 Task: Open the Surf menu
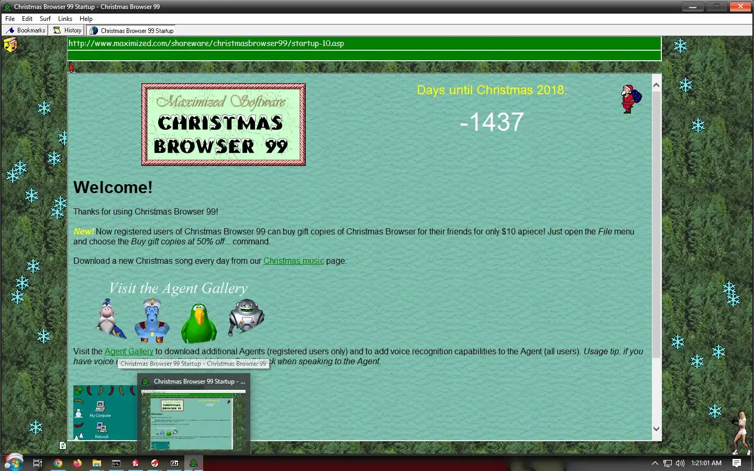[45, 18]
